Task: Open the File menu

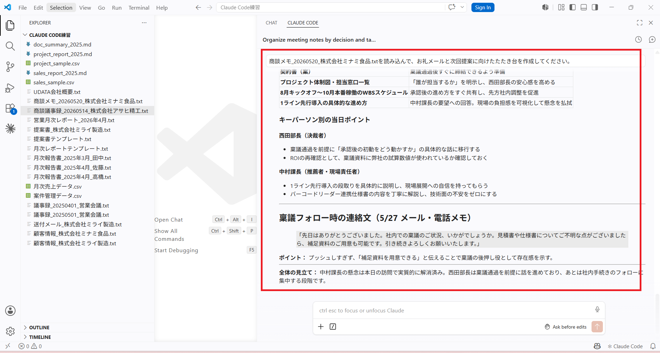Action: click(x=23, y=8)
